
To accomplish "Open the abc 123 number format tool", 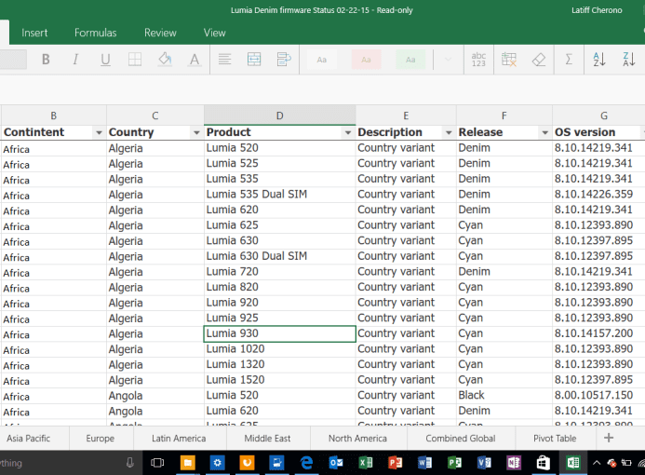I will (x=478, y=60).
